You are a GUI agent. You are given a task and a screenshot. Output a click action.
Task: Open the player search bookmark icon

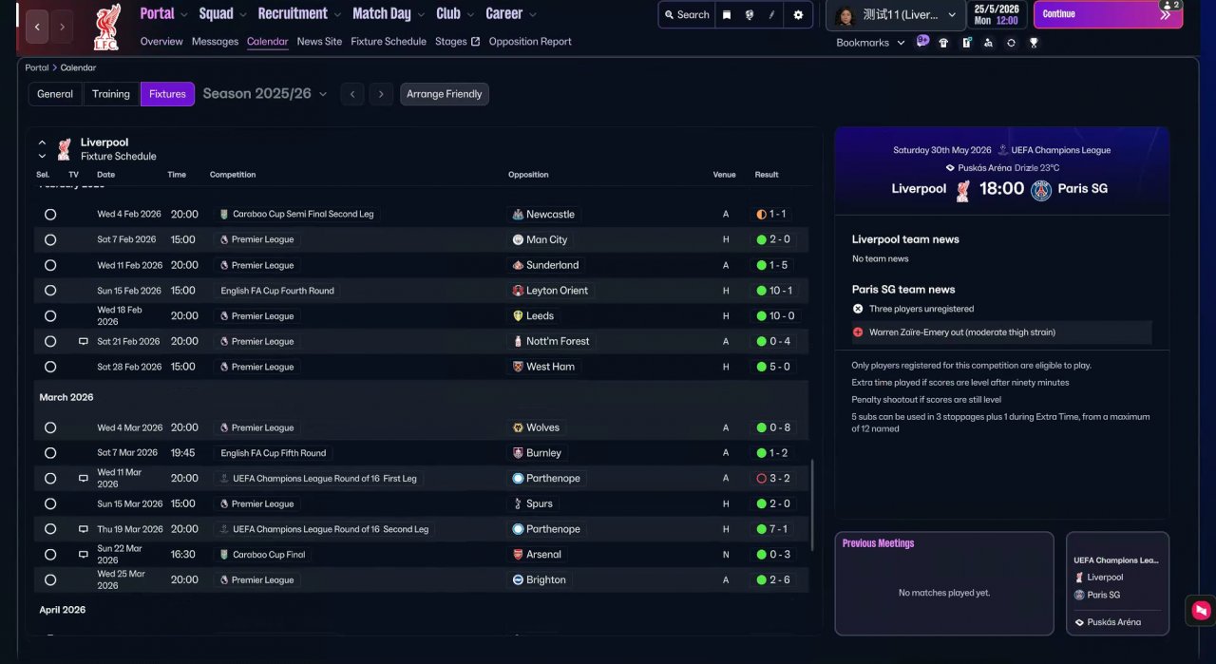[x=989, y=43]
